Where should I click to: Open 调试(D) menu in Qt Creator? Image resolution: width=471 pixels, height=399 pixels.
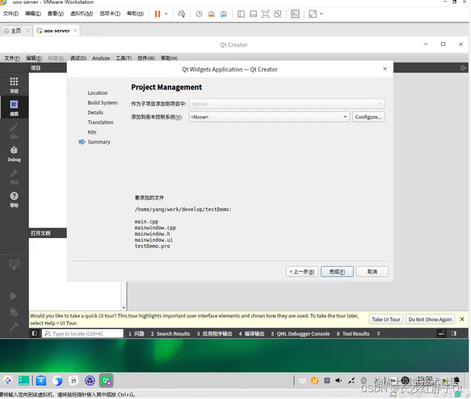(x=78, y=58)
